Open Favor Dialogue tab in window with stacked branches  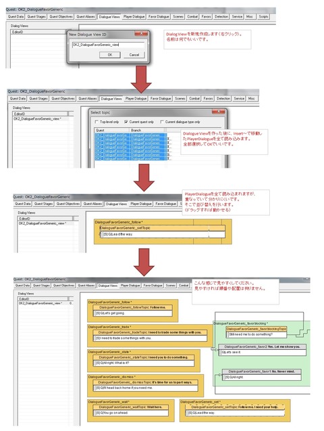[x=165, y=204]
